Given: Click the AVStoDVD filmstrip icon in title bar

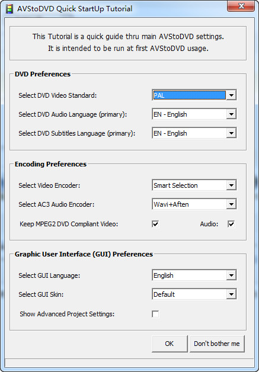Looking at the screenshot, I should click(9, 9).
